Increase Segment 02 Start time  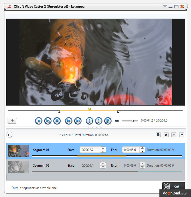pos(103,164)
